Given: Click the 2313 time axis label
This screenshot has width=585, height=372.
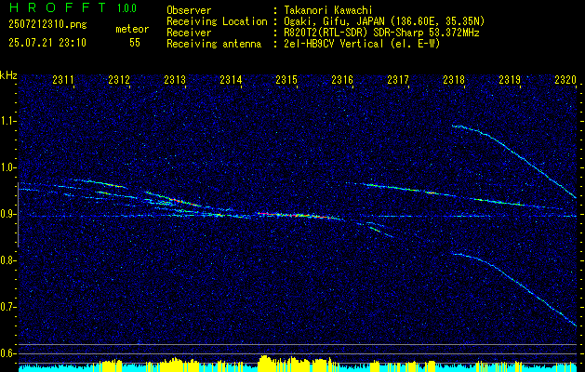Looking at the screenshot, I should click(x=175, y=80).
